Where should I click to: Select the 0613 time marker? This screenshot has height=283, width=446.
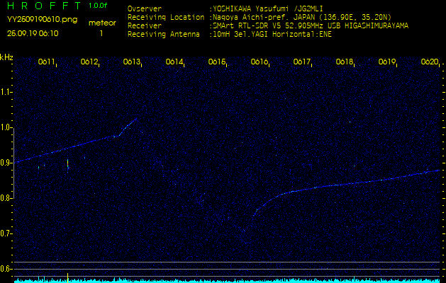coord(132,62)
